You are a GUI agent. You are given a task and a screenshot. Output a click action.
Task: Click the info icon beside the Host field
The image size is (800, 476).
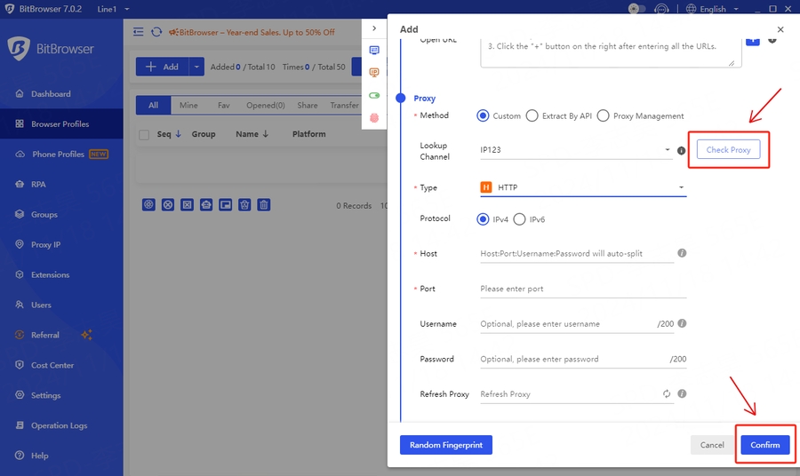682,253
